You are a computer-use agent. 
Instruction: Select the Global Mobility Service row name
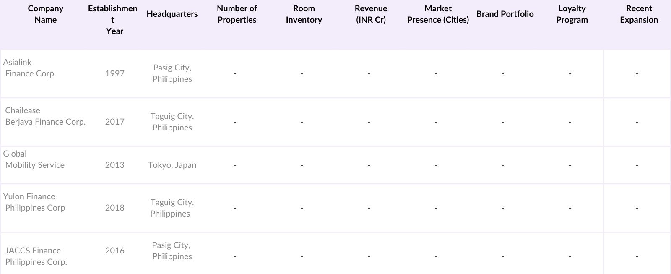click(x=34, y=159)
